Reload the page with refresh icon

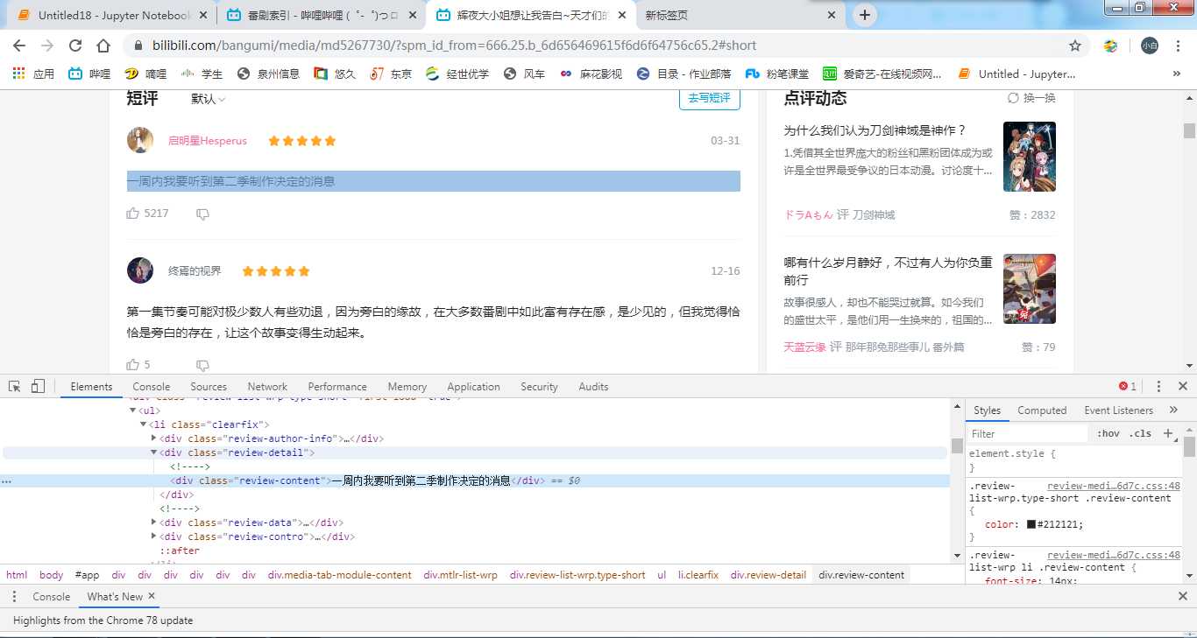(x=75, y=46)
